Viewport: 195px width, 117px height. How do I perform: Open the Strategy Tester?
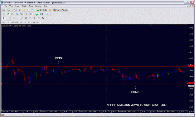point(32,10)
